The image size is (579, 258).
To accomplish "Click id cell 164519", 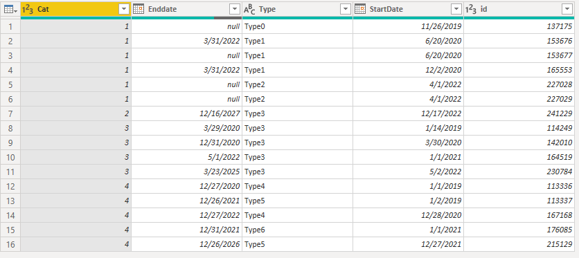I will click(x=519, y=158).
